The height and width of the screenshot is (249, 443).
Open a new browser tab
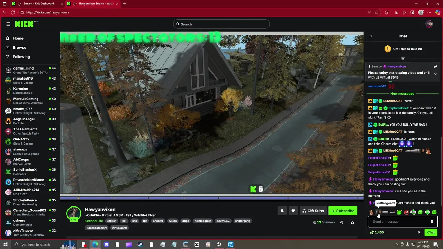(x=125, y=4)
